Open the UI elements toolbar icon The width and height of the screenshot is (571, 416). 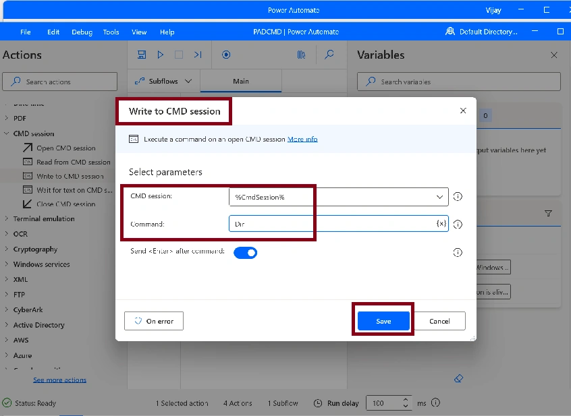pos(301,55)
